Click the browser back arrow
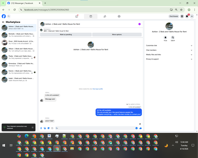The width and height of the screenshot is (198, 158). tap(4, 10)
